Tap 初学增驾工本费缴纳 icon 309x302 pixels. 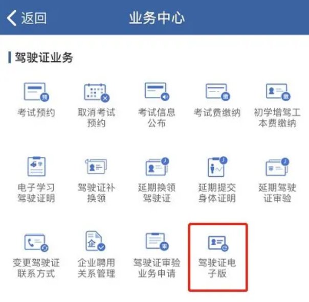(278, 92)
